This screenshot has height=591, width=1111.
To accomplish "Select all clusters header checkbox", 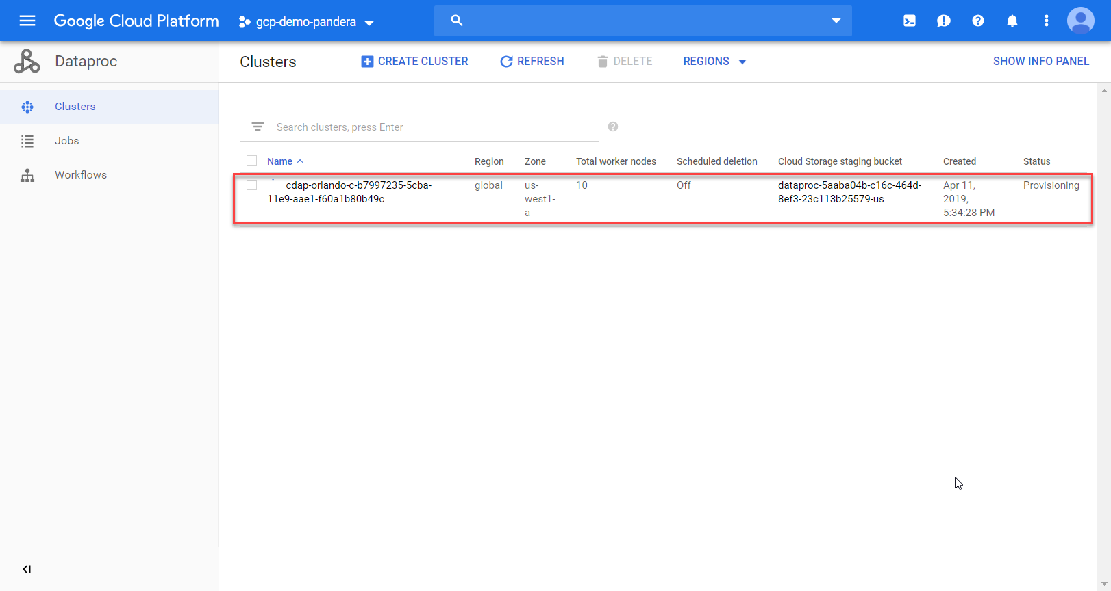I will click(251, 161).
